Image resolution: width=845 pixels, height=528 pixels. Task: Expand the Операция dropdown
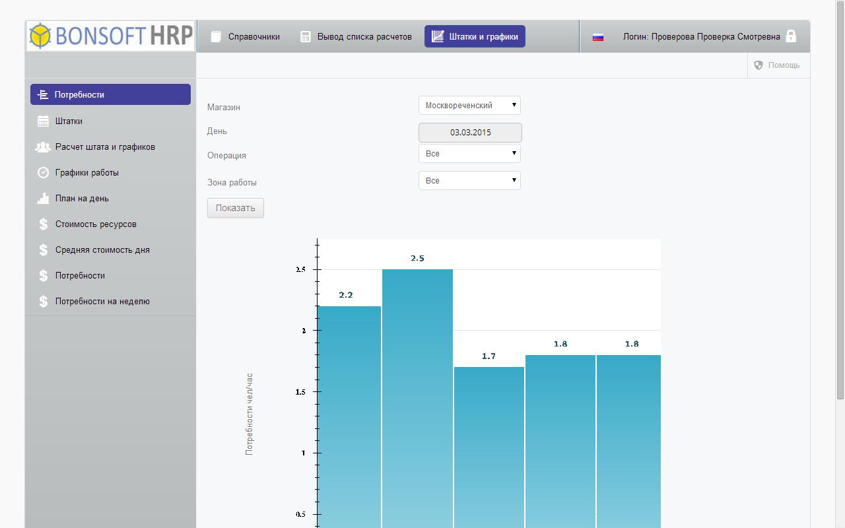tap(469, 154)
